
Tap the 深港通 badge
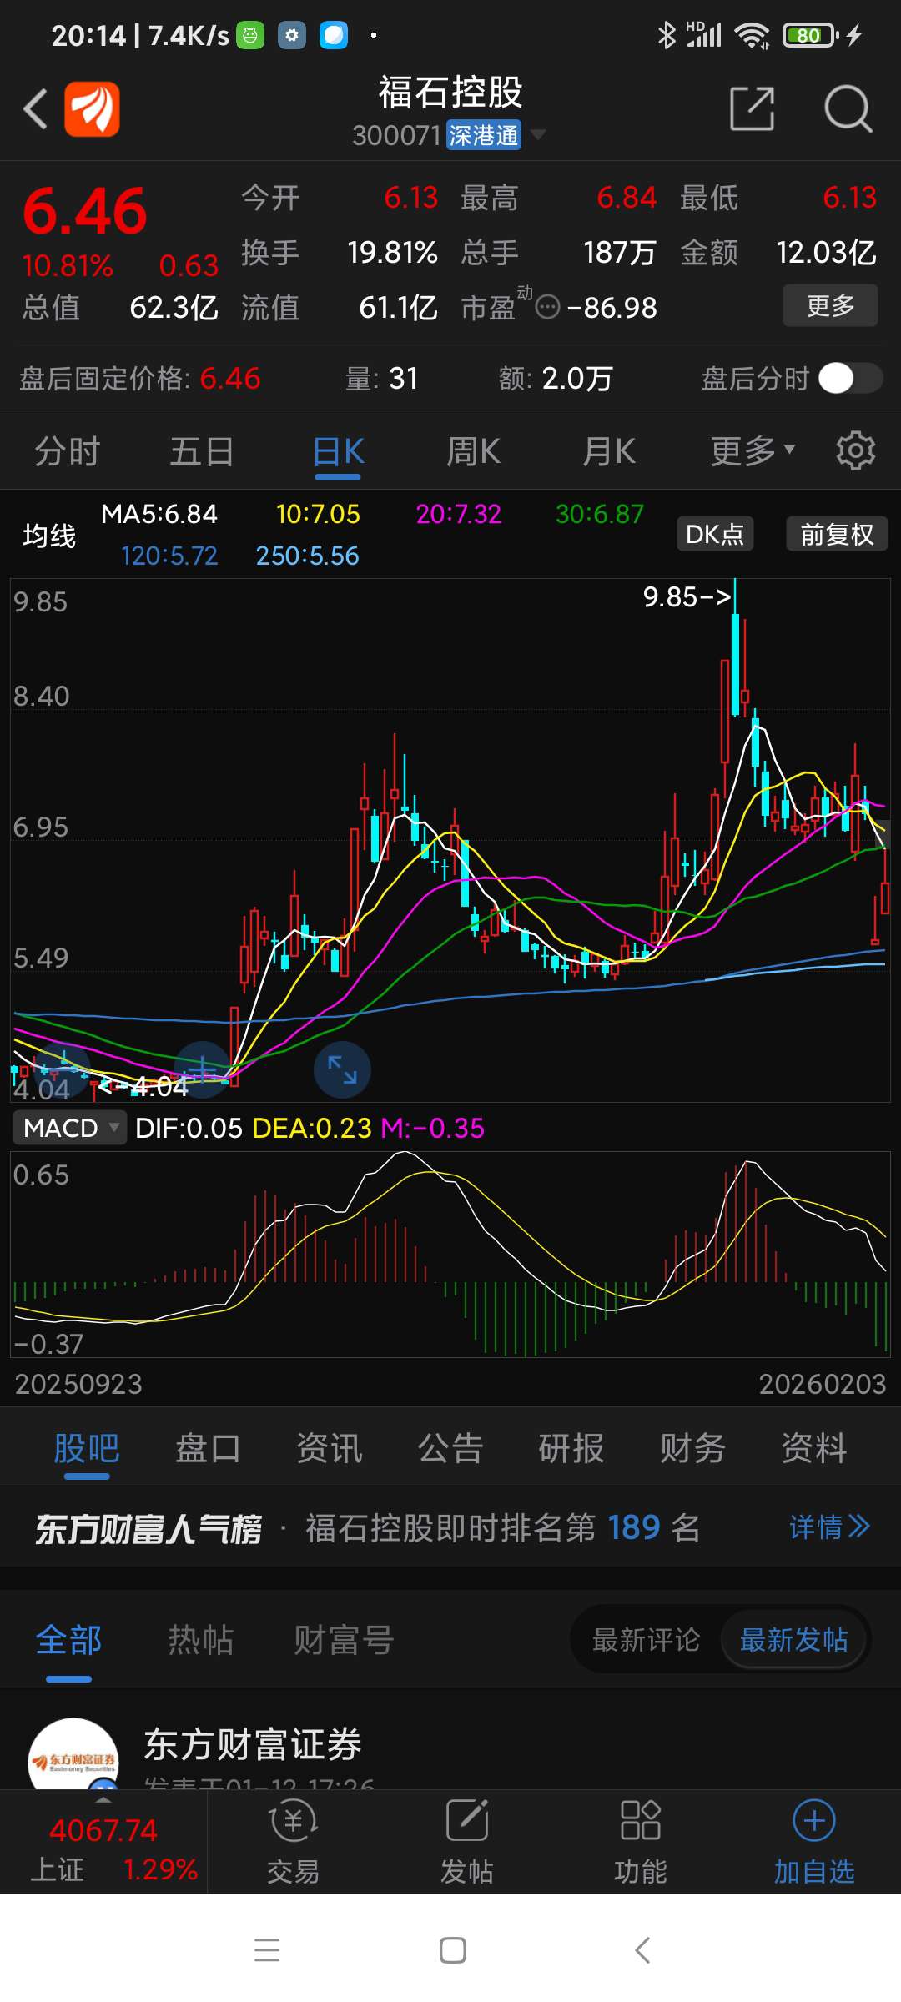point(484,135)
